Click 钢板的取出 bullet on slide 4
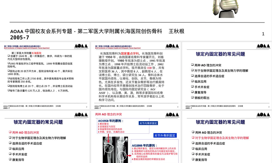Image resolution: width=272 pixels, height=163 pixels. (x=200, y=98)
